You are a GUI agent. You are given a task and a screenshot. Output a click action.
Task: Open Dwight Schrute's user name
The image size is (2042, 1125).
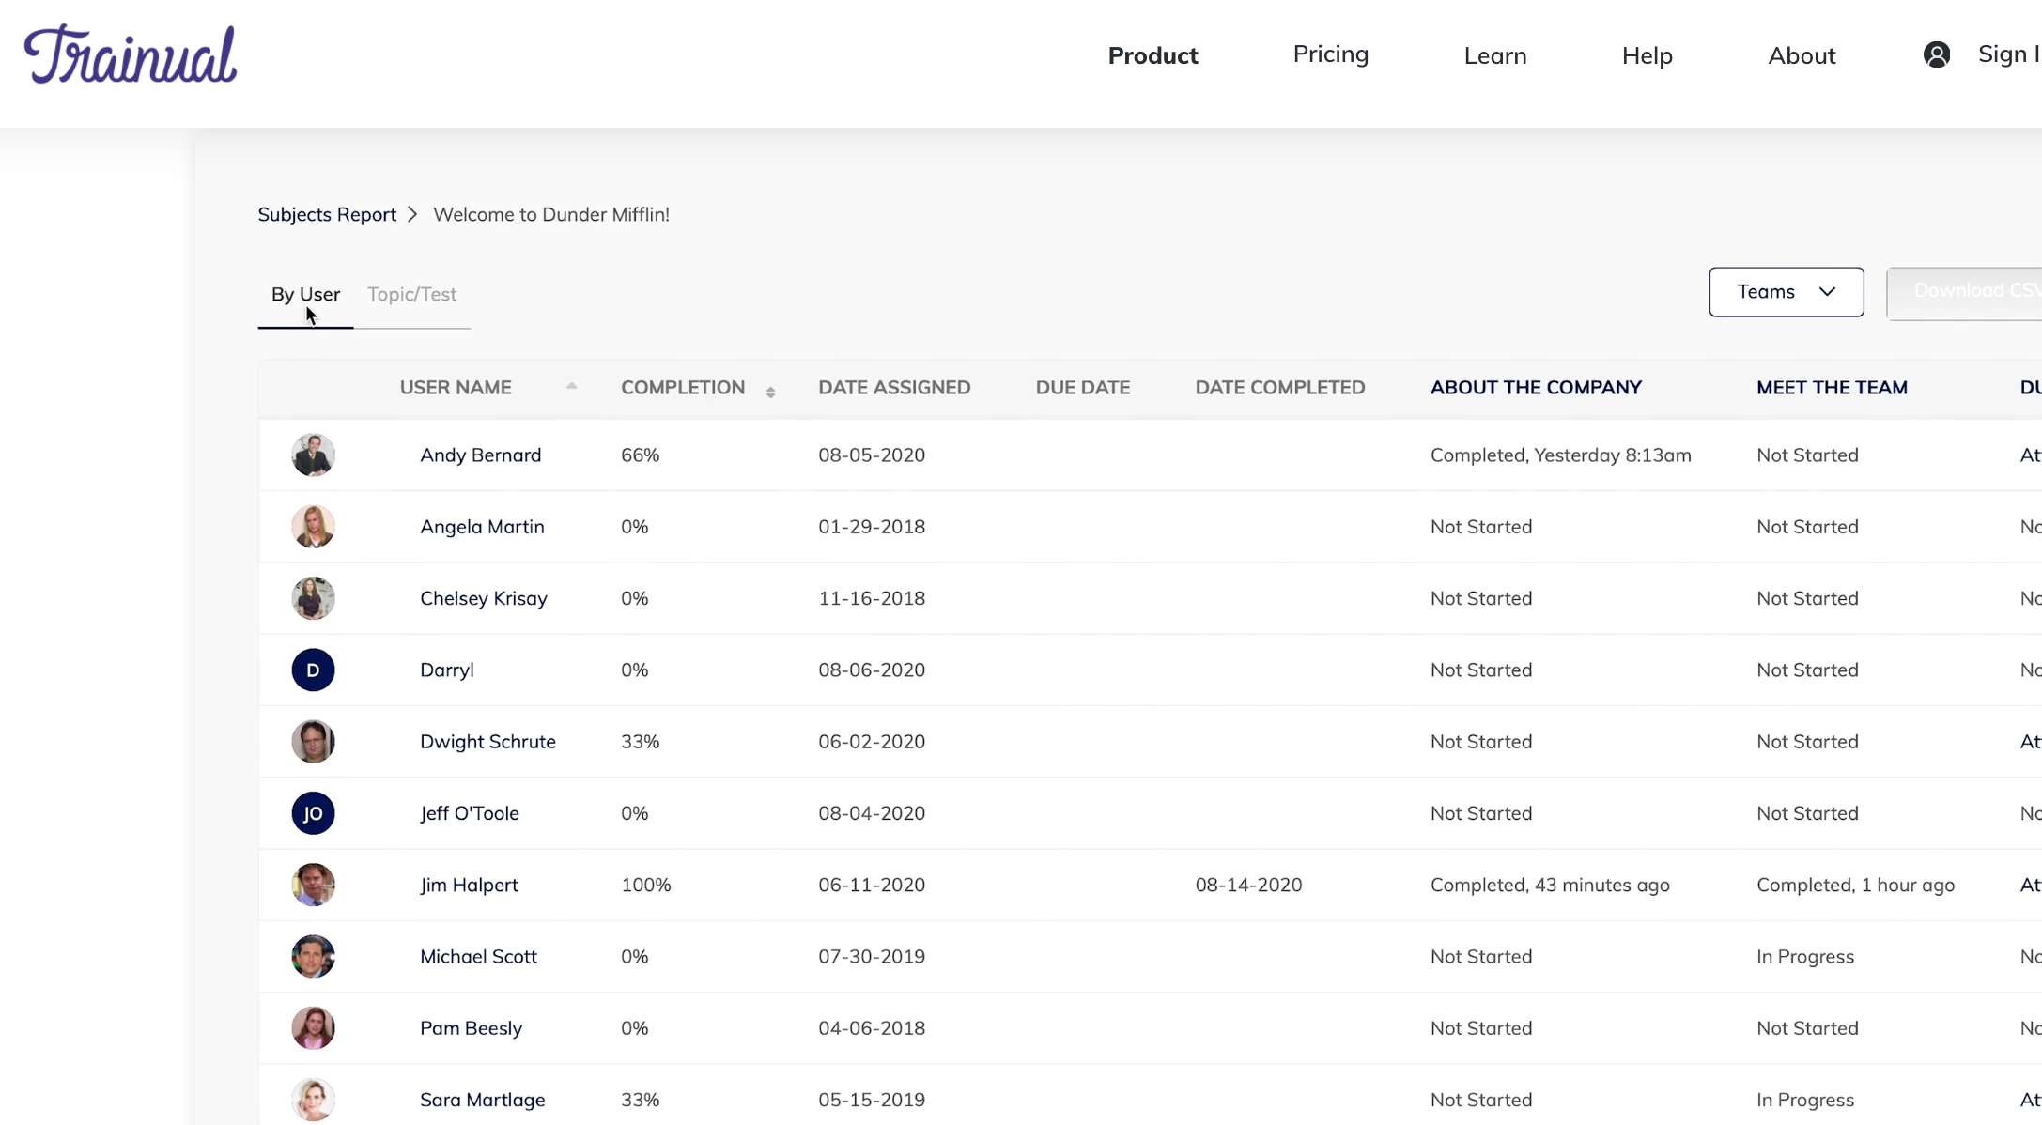click(x=487, y=742)
